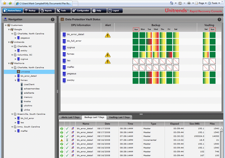Click bk_error_detail Sunday backup green status square
This screenshot has height=158, width=225.
136,35
